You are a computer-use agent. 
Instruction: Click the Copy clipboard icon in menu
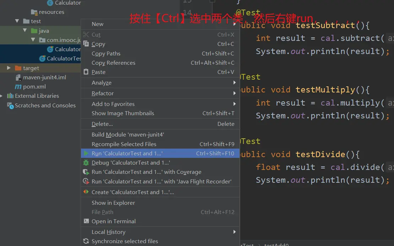86,44
